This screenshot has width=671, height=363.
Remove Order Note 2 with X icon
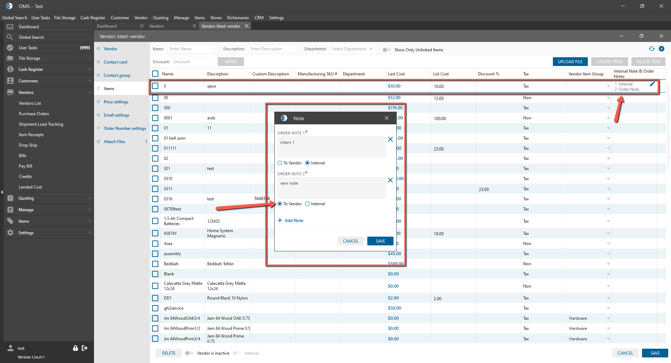coord(390,180)
